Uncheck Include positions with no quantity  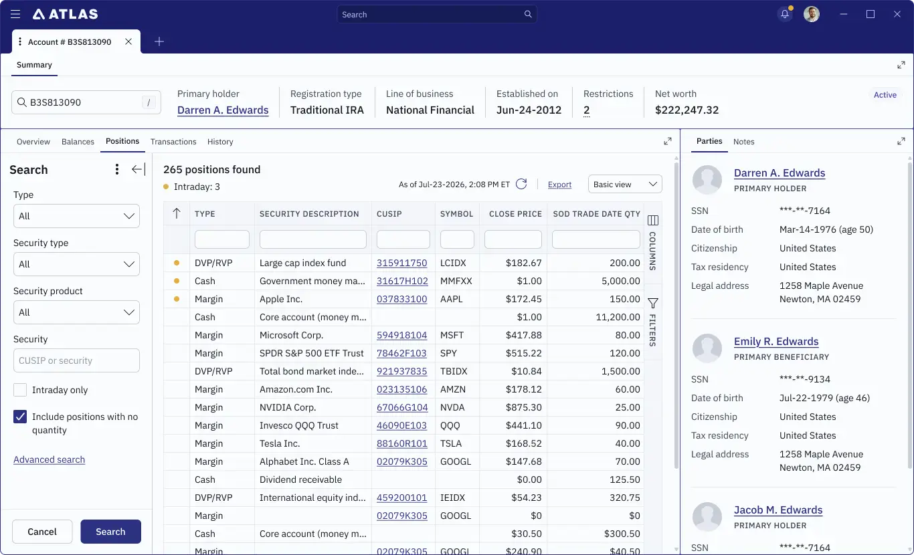[20, 417]
